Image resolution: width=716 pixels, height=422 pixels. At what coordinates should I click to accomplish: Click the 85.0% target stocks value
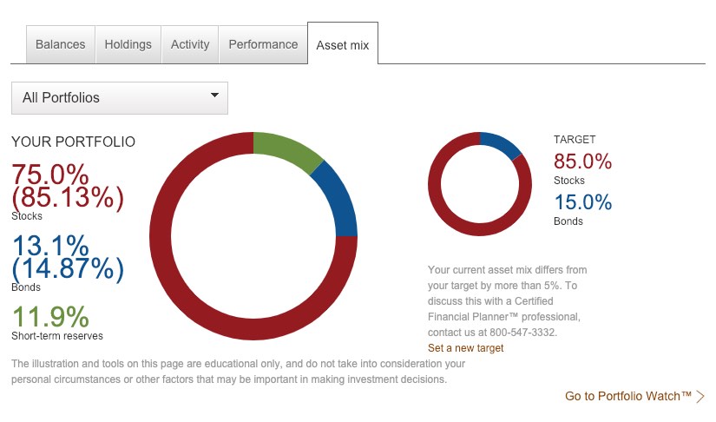click(x=582, y=162)
